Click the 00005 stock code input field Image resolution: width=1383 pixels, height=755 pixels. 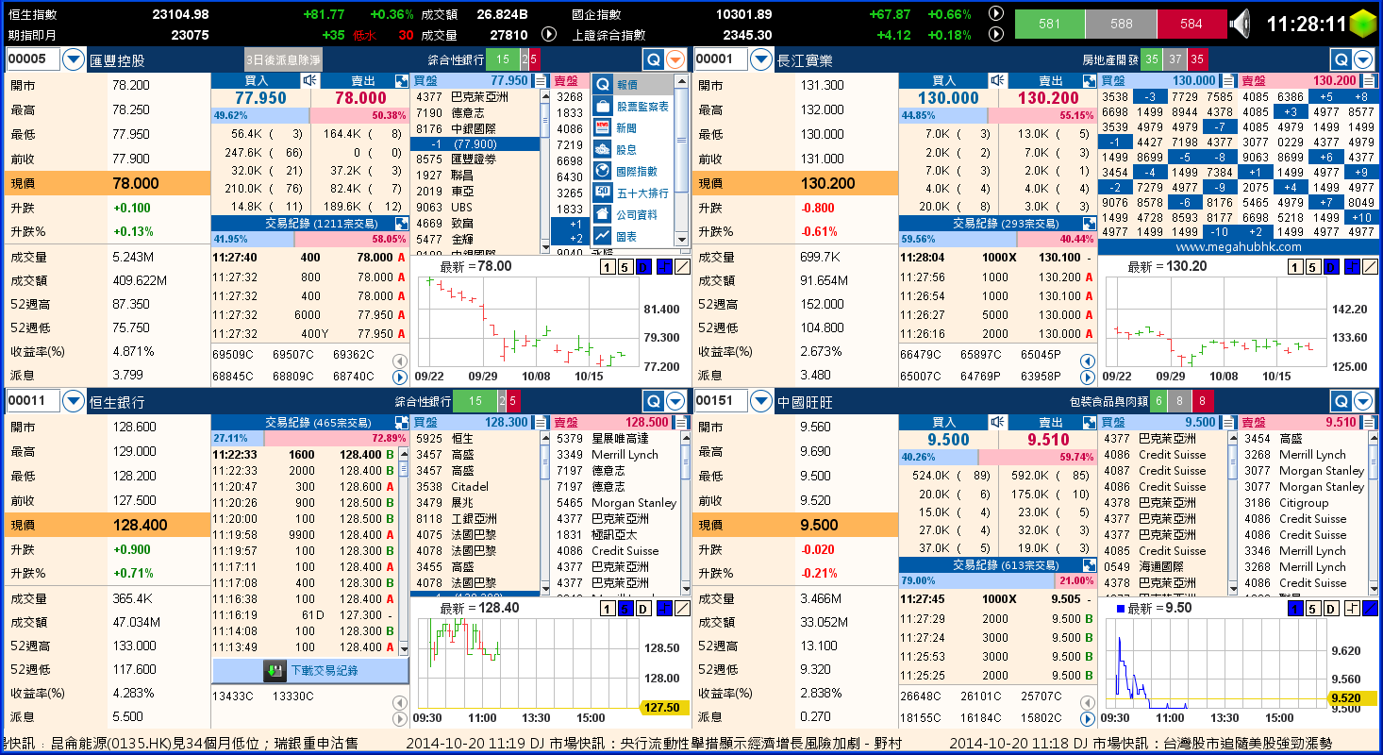pos(33,59)
